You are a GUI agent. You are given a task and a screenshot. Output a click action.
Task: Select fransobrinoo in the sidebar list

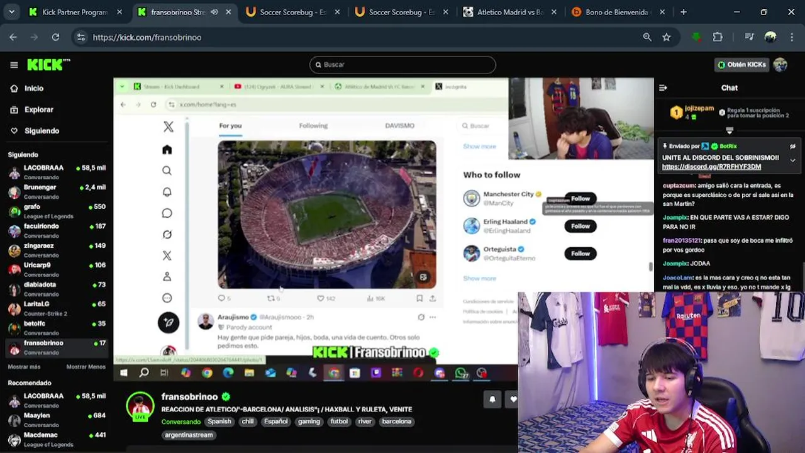coord(57,347)
